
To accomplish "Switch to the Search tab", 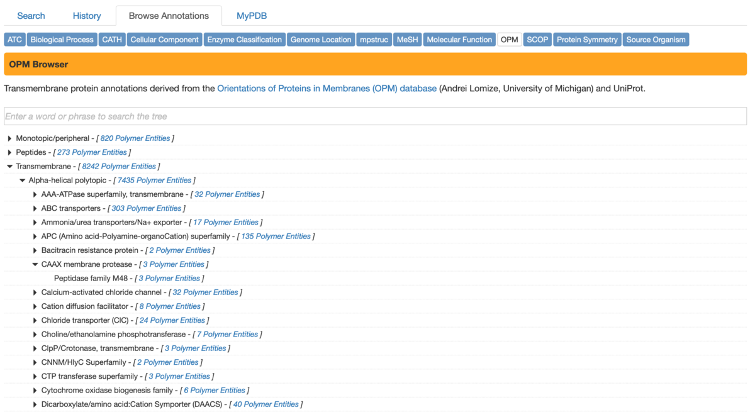I will 31,15.
